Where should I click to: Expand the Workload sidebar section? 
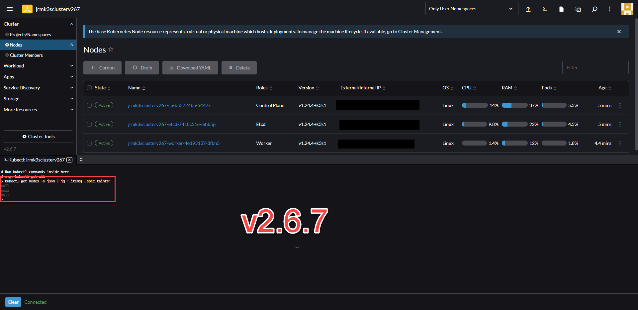(x=38, y=66)
